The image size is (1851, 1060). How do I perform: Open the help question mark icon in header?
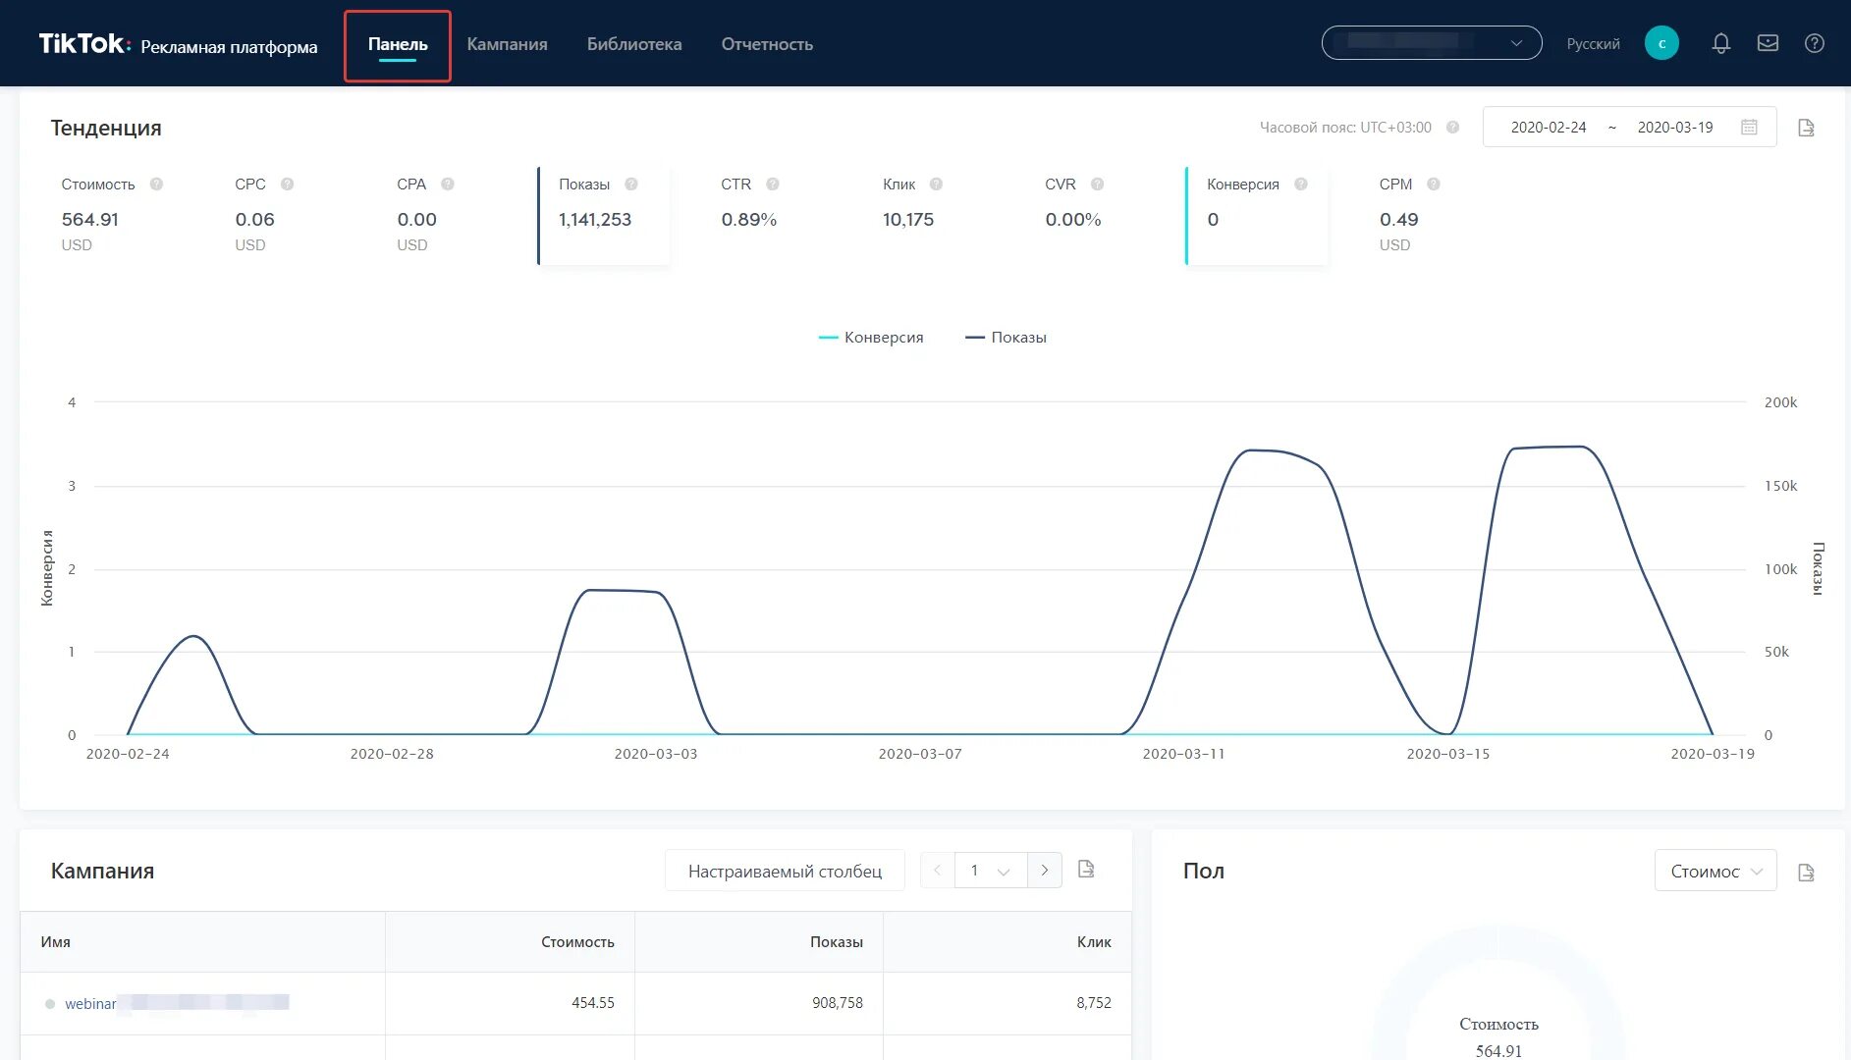(x=1815, y=43)
